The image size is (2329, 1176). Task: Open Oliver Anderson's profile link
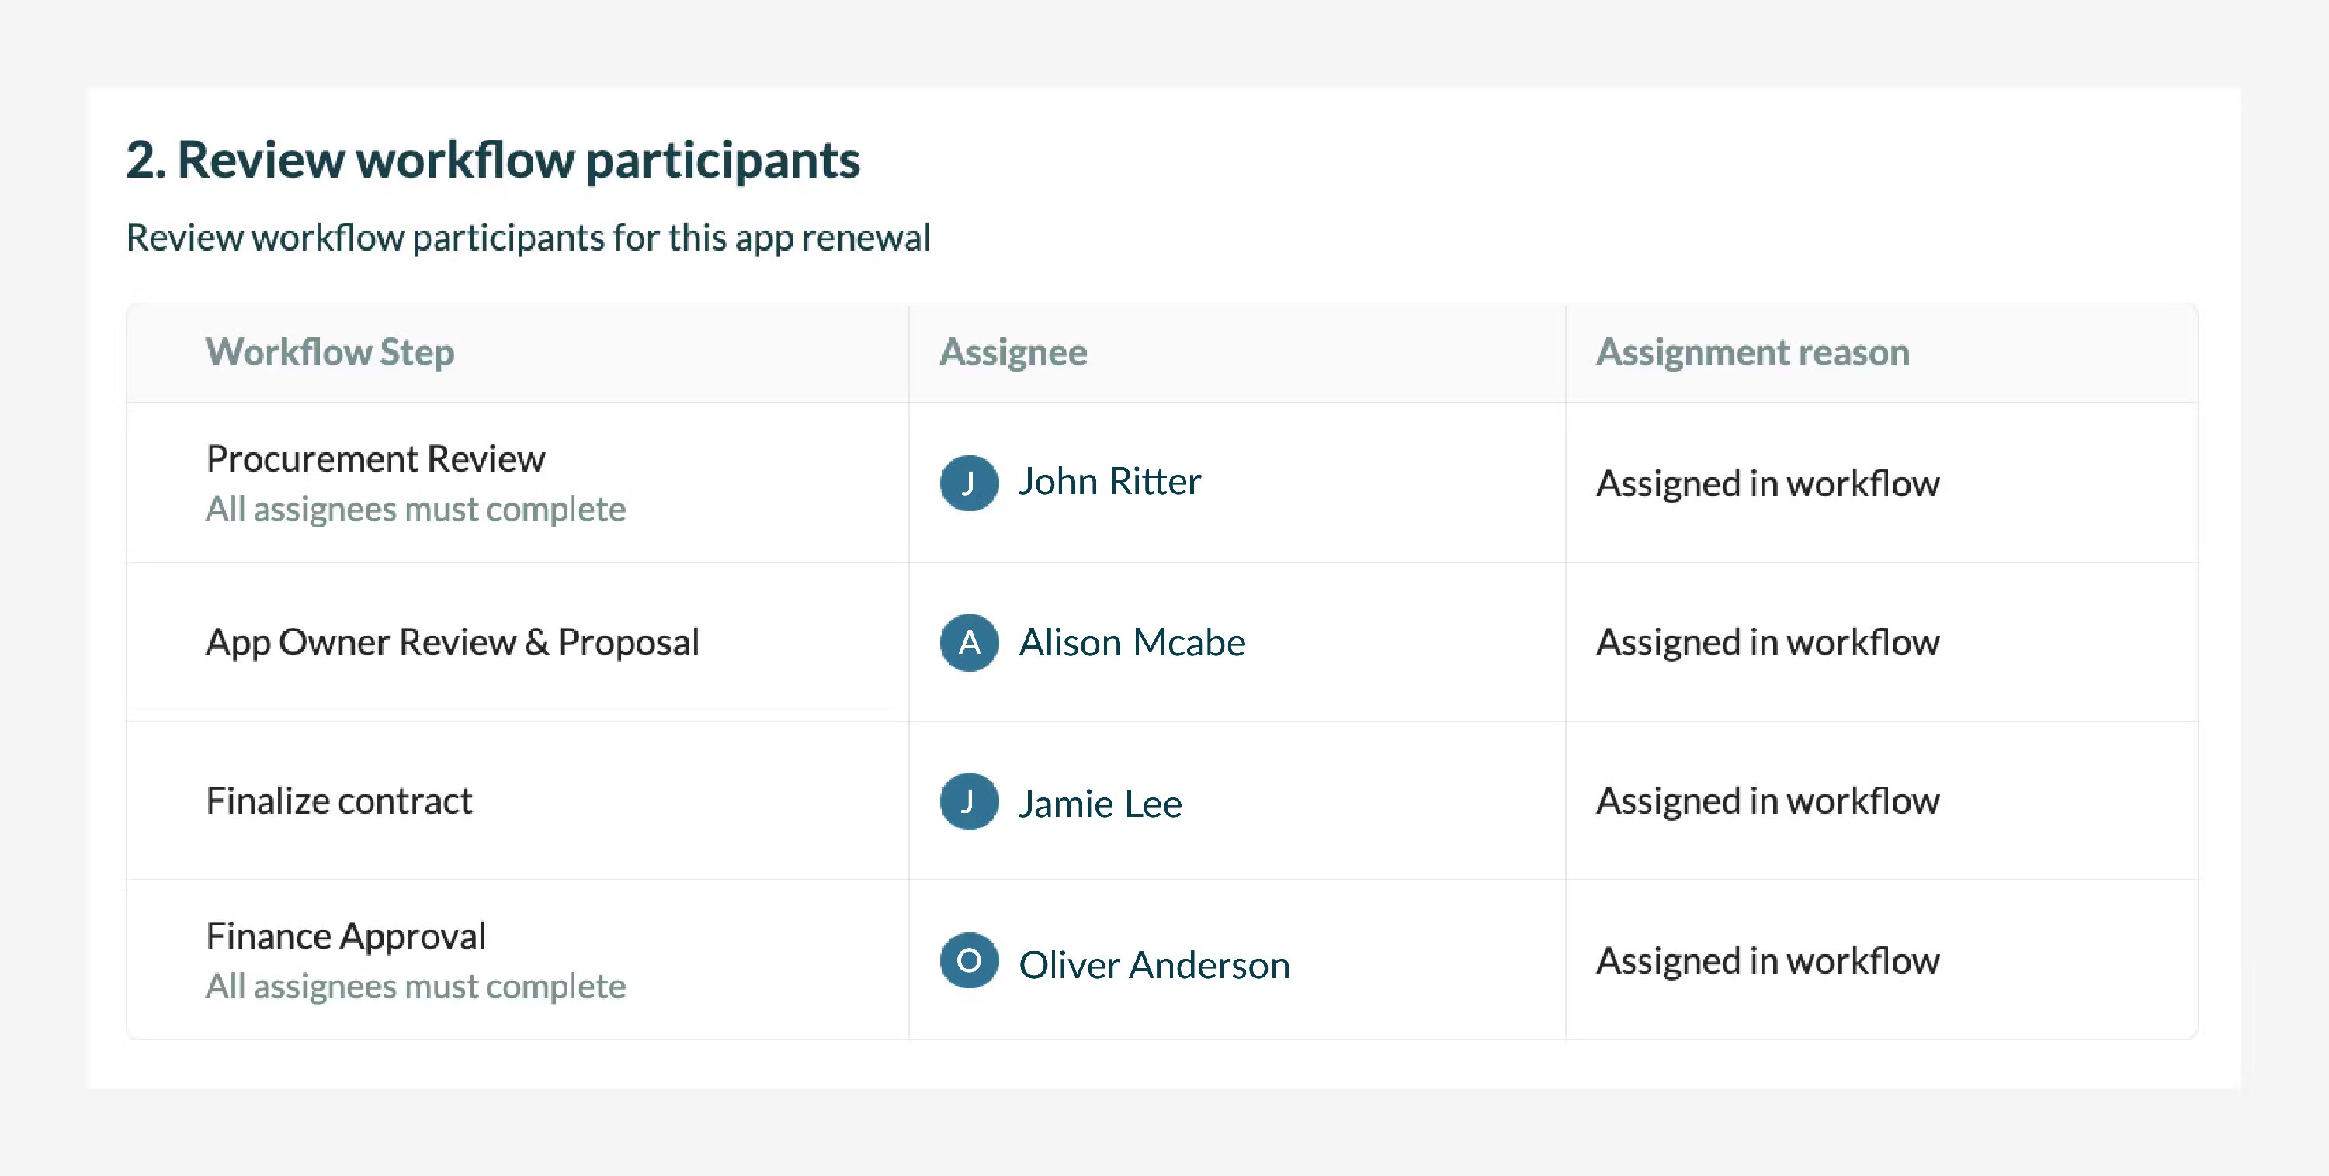point(1154,965)
